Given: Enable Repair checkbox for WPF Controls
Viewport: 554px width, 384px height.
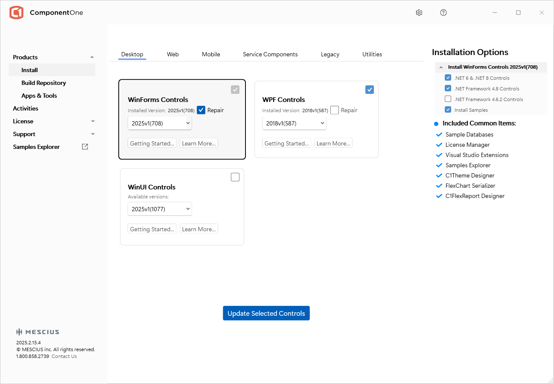Looking at the screenshot, I should coord(335,110).
